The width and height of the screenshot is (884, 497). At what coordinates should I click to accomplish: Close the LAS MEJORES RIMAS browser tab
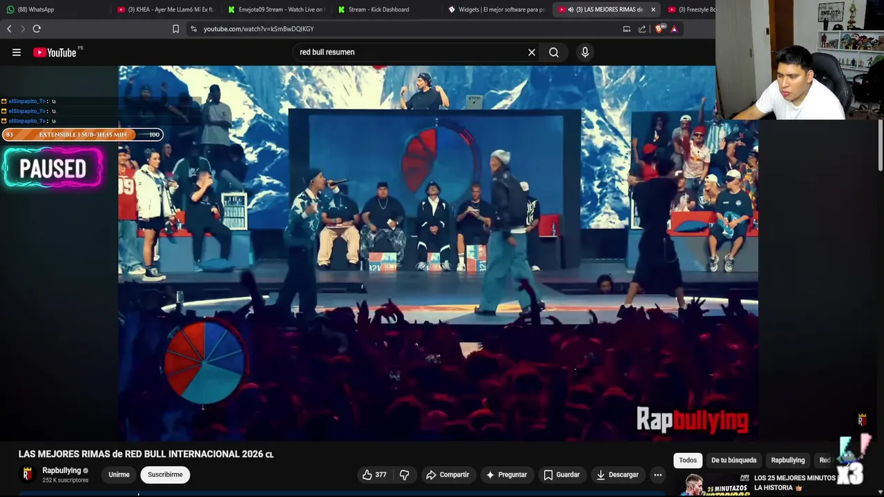point(653,10)
